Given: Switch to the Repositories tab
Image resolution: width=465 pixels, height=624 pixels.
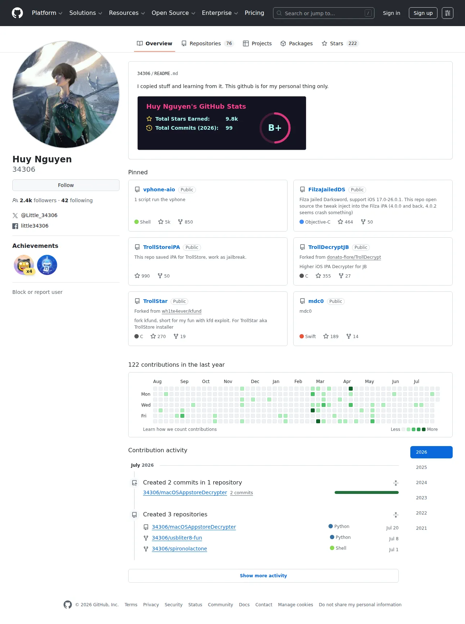Looking at the screenshot, I should 208,43.
